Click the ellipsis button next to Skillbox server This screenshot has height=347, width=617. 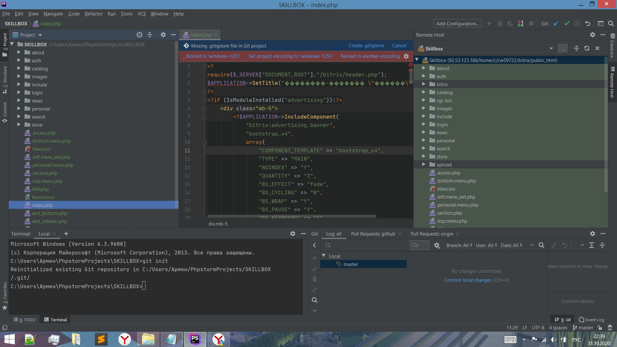(563, 49)
